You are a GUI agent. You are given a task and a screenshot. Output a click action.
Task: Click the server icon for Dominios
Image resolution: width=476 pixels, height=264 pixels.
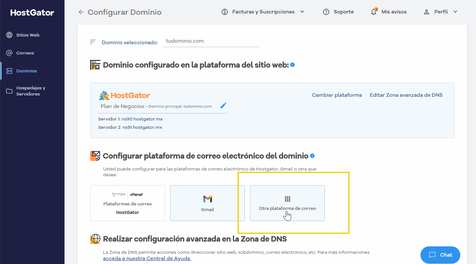pos(9,71)
